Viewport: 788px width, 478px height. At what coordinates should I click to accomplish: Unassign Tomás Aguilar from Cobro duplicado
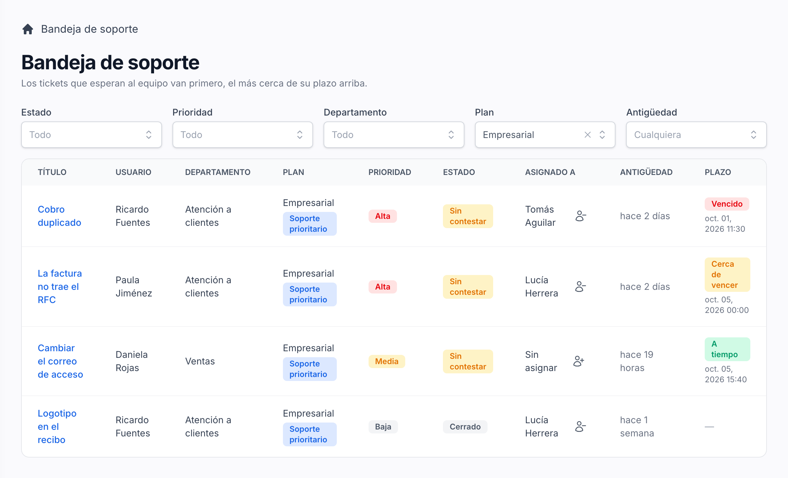click(581, 216)
